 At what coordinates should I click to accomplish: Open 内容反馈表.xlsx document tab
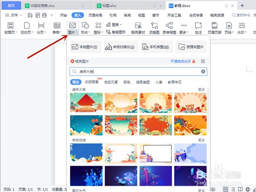[57, 6]
